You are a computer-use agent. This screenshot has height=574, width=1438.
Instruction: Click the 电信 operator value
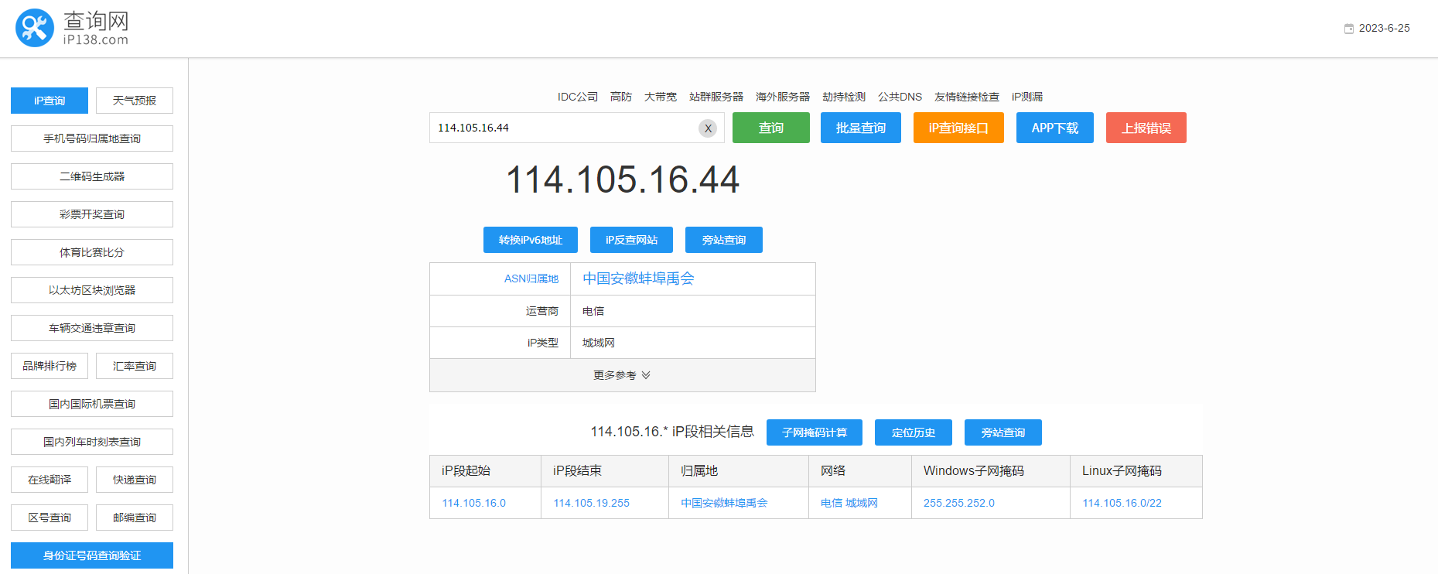(593, 311)
